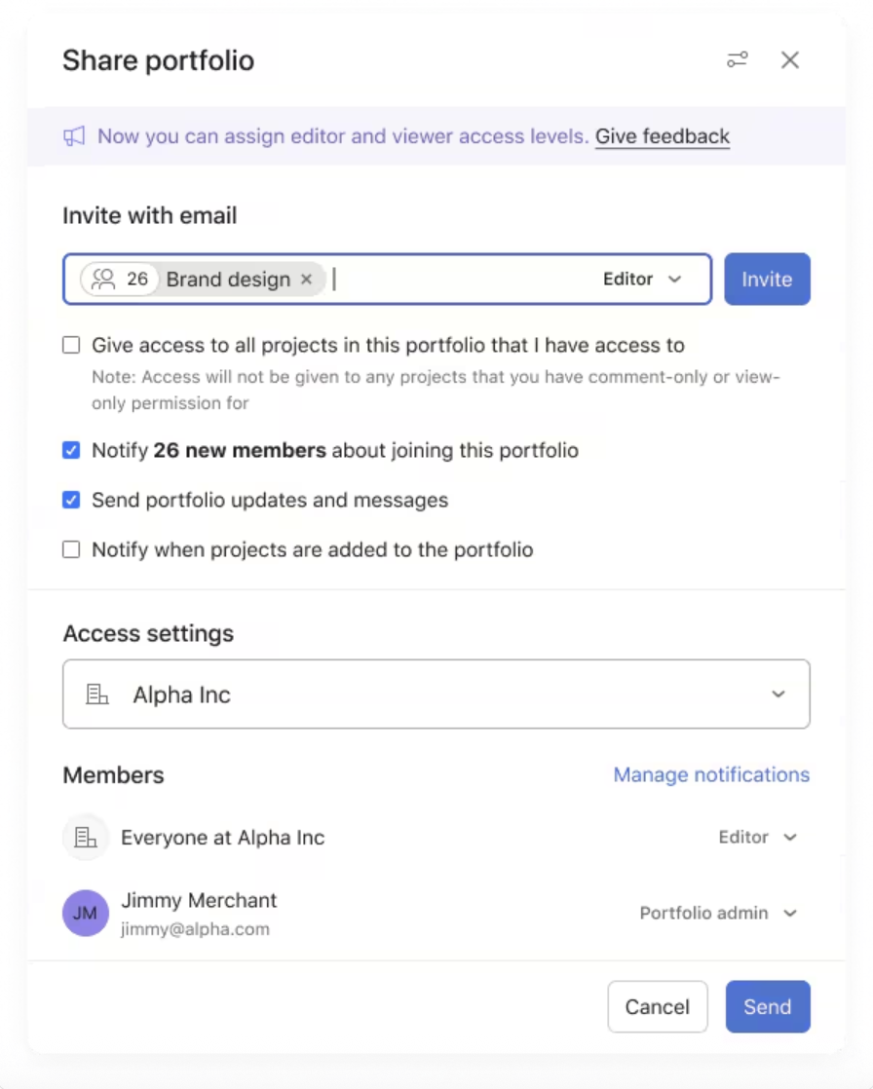Click the blue Invite button
873x1089 pixels.
(767, 280)
